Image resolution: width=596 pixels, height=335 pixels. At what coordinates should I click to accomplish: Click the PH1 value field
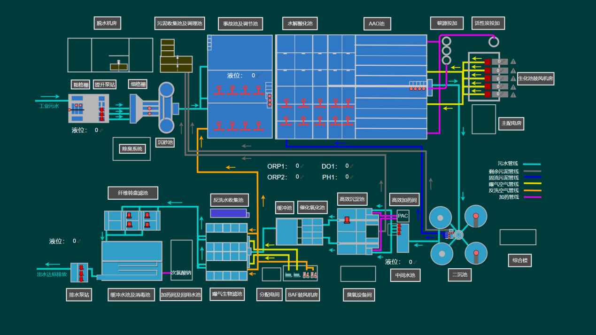point(347,177)
